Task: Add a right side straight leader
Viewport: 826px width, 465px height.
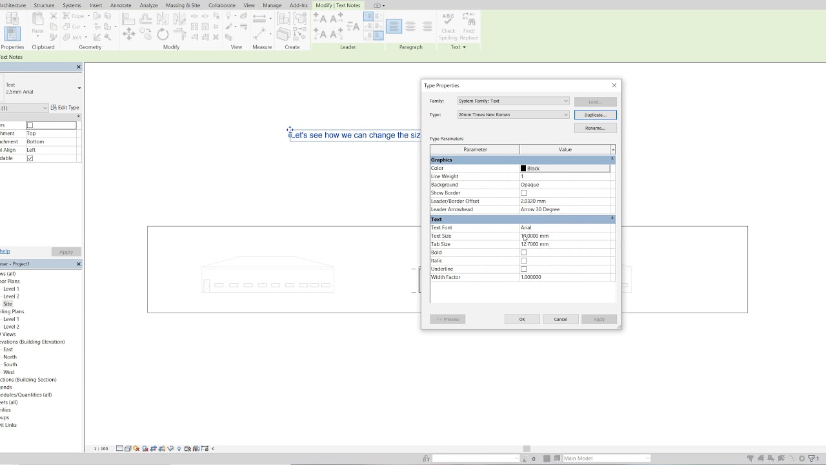Action: [336, 18]
